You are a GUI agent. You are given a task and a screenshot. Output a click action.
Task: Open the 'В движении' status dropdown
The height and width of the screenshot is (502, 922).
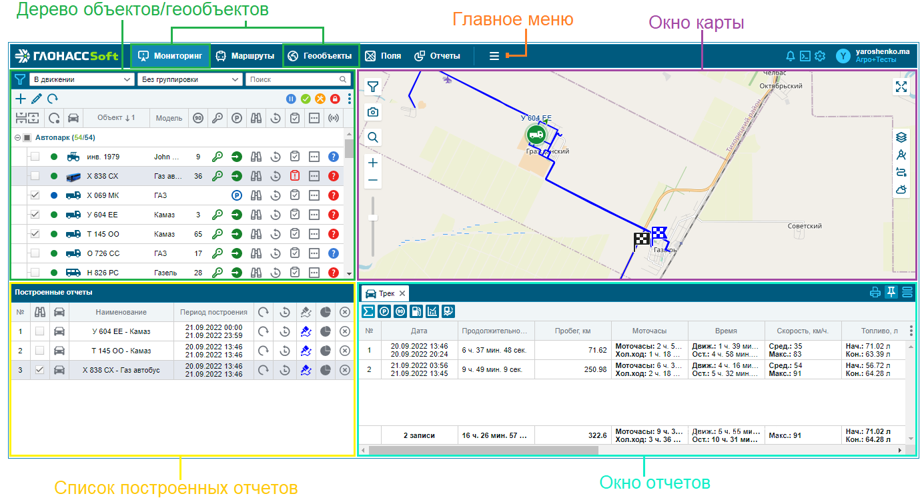[82, 79]
